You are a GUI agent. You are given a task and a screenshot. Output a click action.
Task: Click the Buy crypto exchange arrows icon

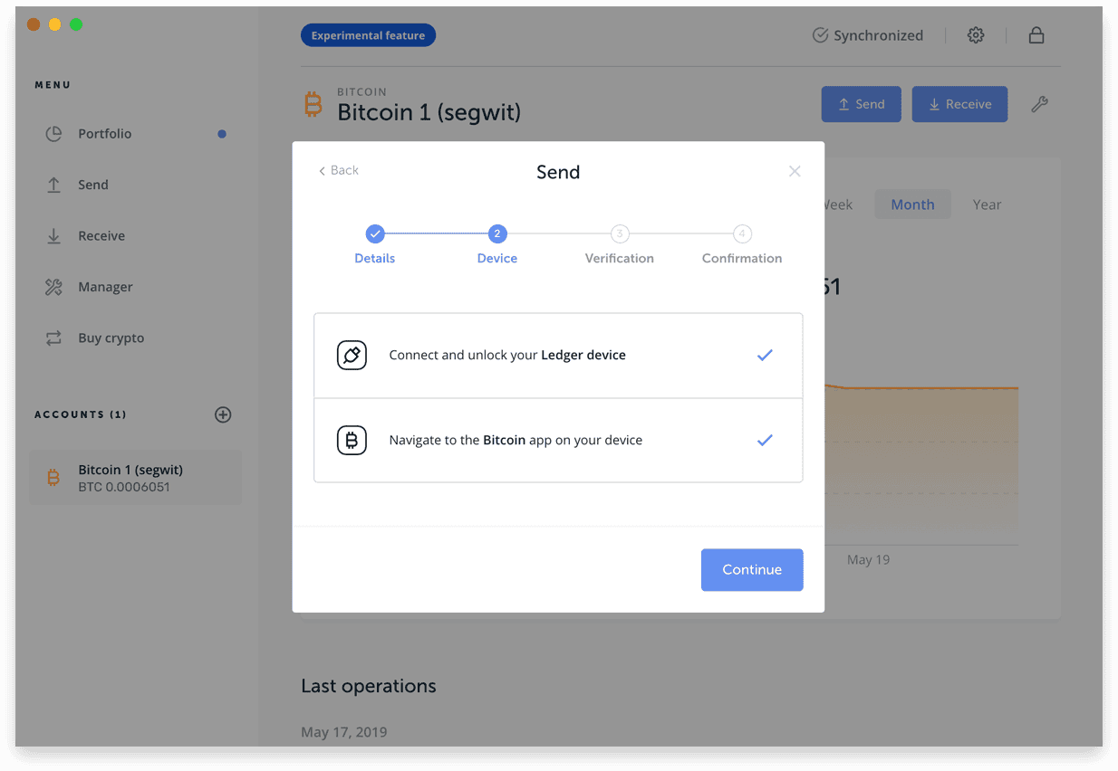tap(53, 338)
